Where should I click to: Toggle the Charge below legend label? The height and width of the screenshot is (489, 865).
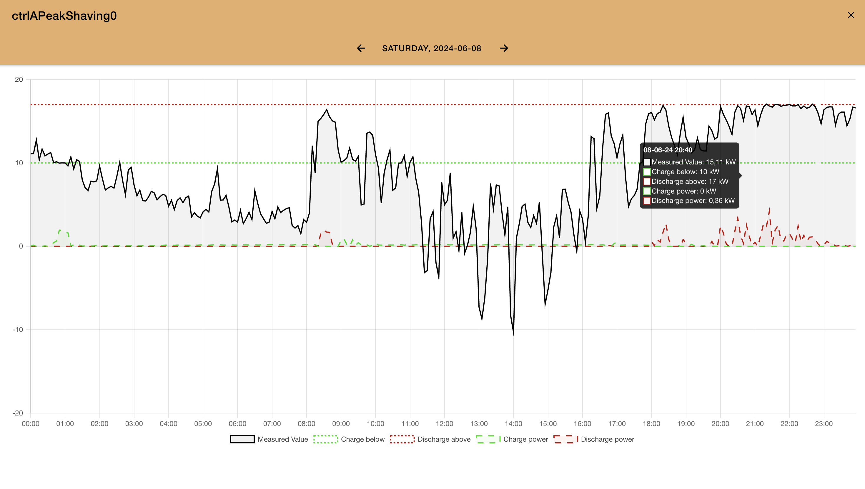click(x=362, y=439)
